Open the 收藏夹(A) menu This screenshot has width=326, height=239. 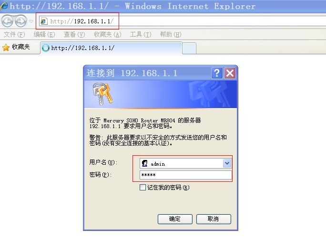(108, 34)
